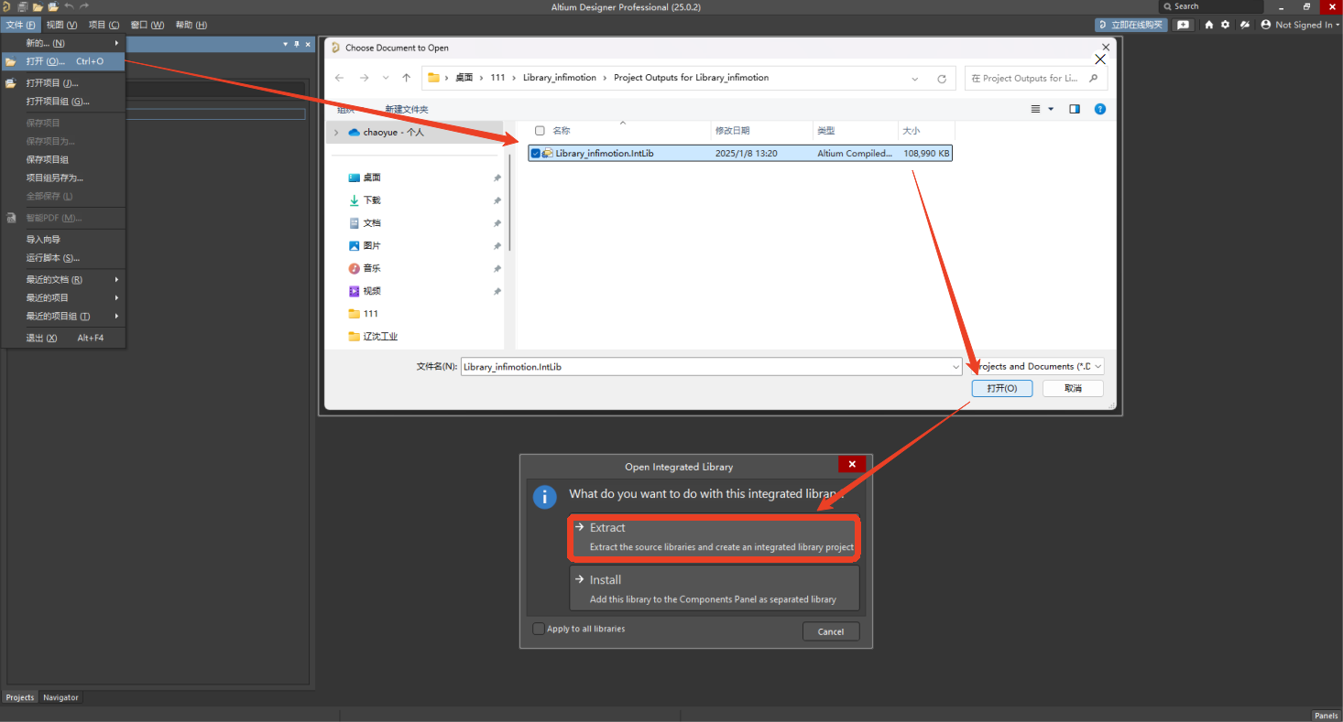Open Preferences via the gear icon
The image size is (1343, 722).
[1225, 25]
